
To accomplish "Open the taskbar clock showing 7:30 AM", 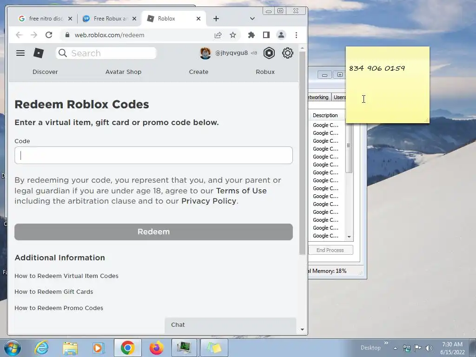I will coord(452,348).
